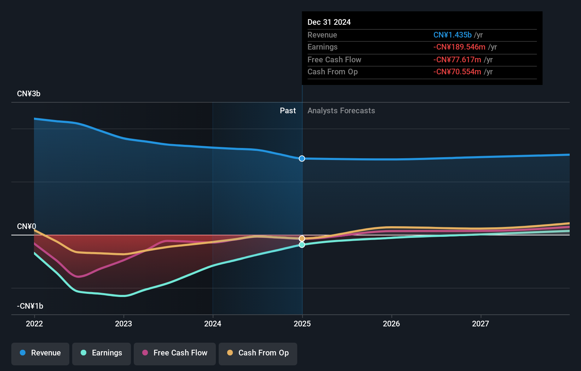Screen dimensions: 581x371
Task: Click the blue dot in Revenue legend
Action: 23,353
